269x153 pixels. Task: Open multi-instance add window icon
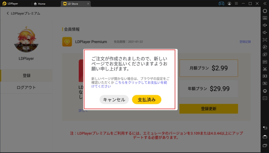(265, 55)
